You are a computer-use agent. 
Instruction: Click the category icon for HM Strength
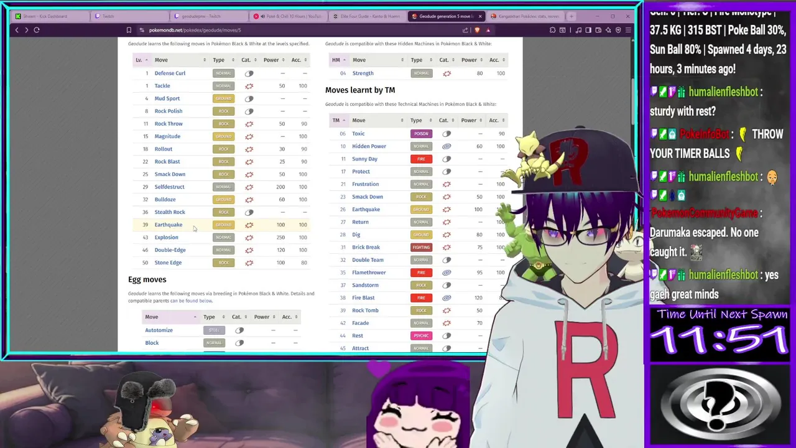click(447, 73)
